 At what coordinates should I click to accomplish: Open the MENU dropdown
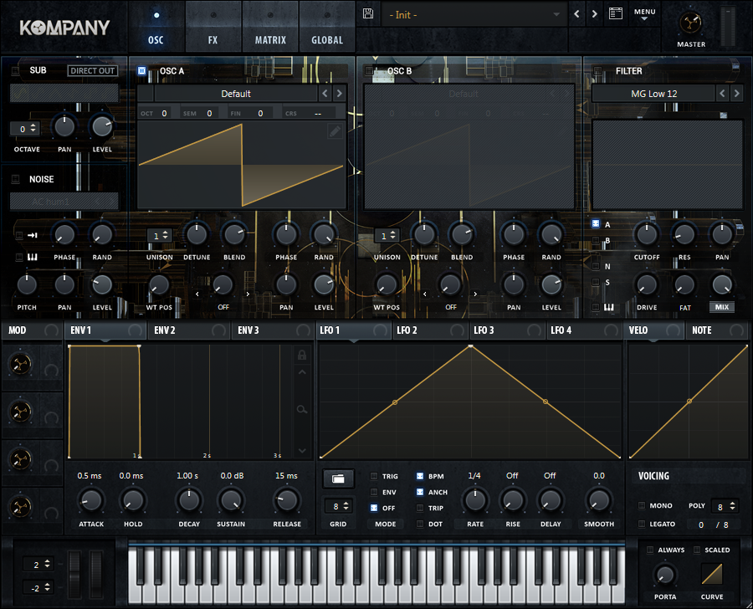[644, 14]
